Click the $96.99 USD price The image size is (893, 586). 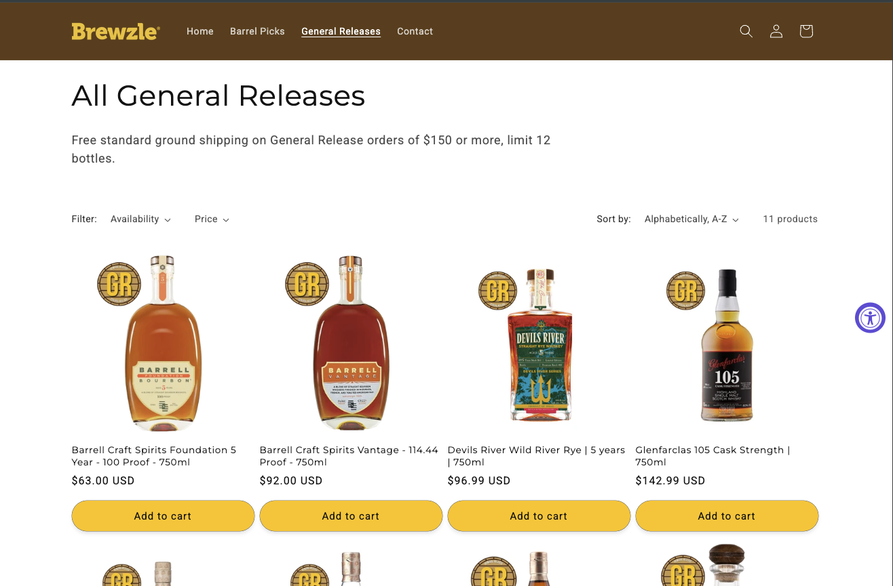point(479,481)
